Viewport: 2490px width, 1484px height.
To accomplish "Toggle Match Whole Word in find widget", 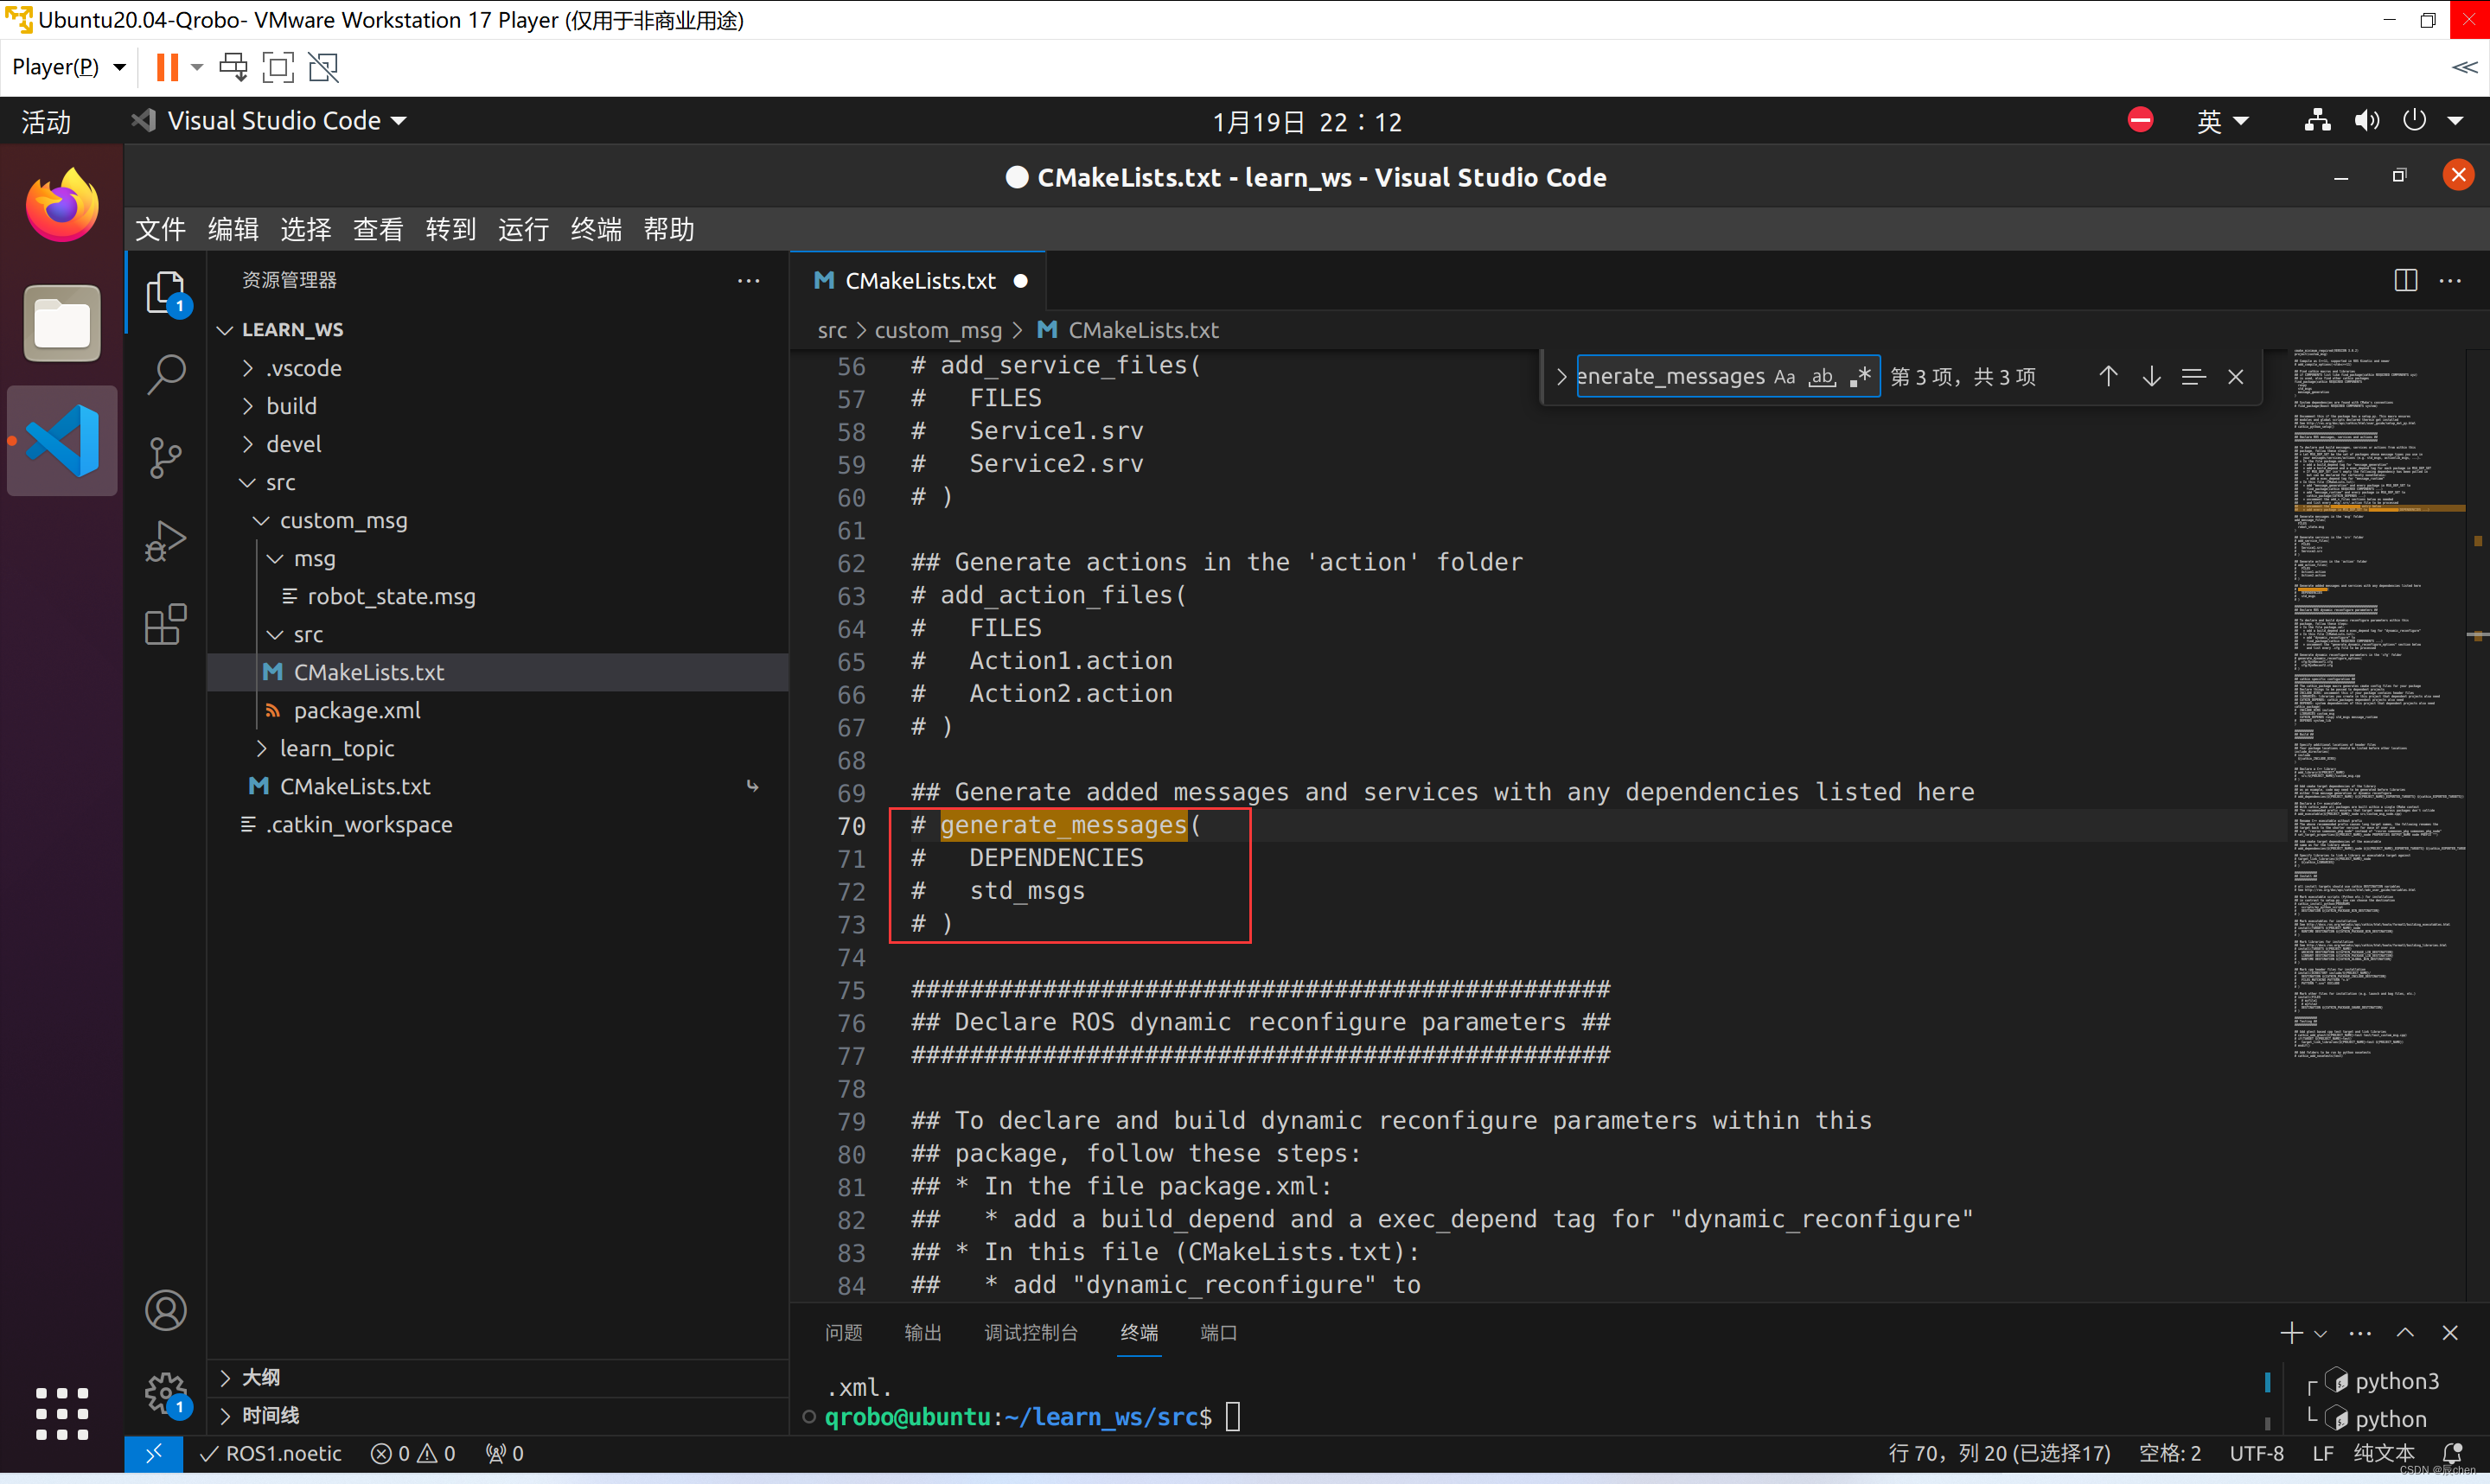I will pyautogui.click(x=1822, y=377).
